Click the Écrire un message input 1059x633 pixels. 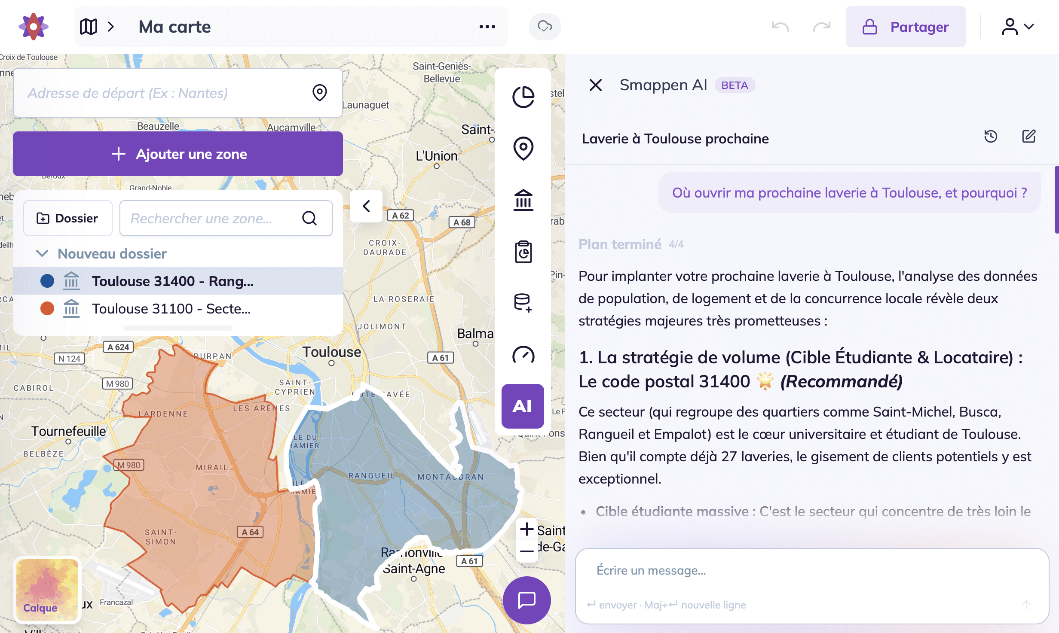point(811,570)
